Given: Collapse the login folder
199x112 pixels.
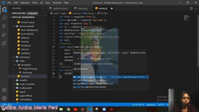Looking at the screenshot, I should [22, 61].
